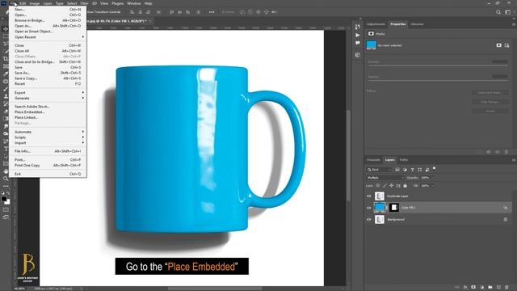This screenshot has width=517, height=291.
Task: Open the Edit Toolbar three-dots button
Action: (x=6, y=187)
